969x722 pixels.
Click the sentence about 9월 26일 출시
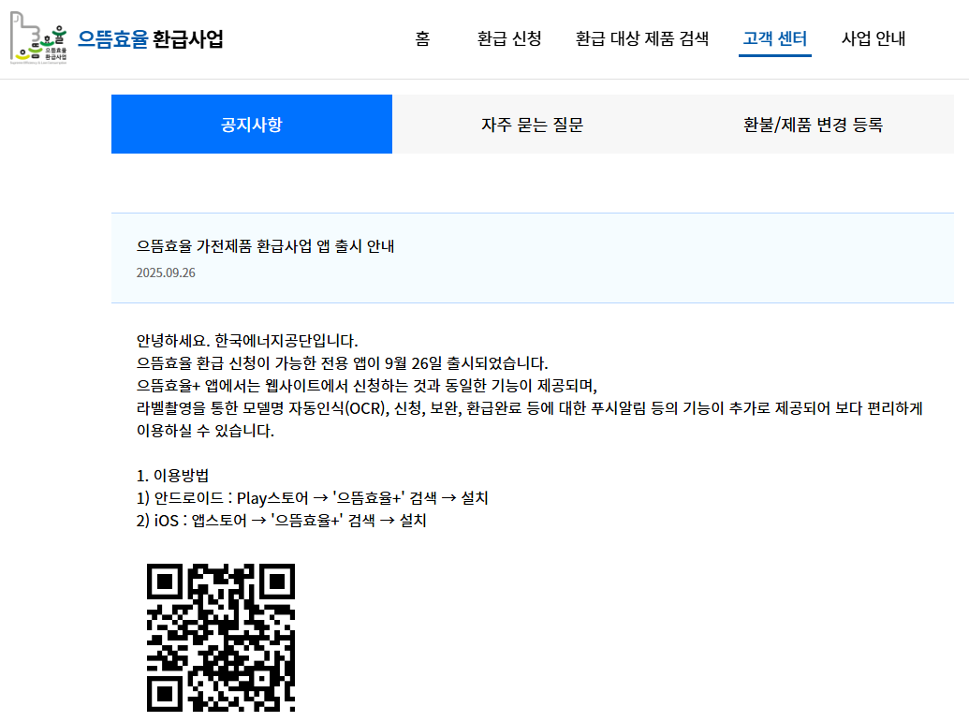coord(342,362)
